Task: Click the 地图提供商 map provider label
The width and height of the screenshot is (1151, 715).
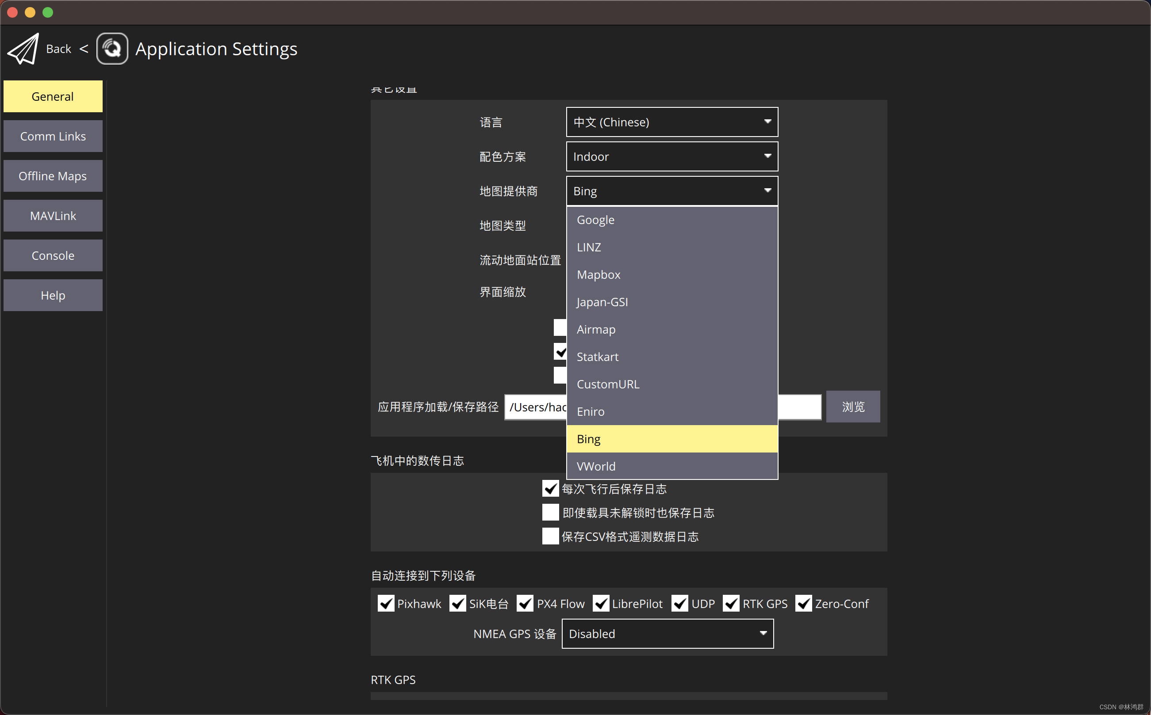Action: [508, 191]
